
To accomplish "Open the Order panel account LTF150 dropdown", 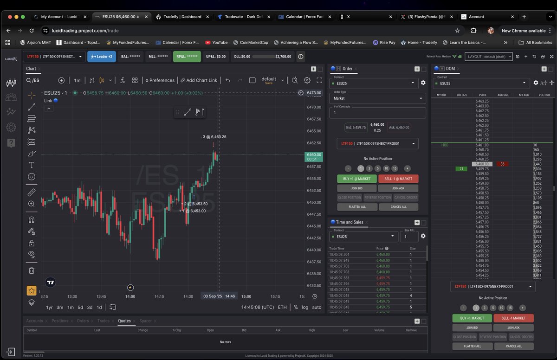I will [x=378, y=143].
